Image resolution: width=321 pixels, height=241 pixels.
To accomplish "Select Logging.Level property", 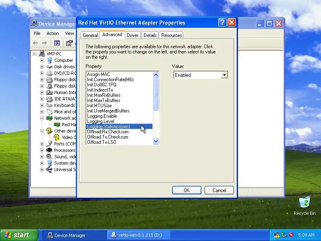I will point(119,121).
